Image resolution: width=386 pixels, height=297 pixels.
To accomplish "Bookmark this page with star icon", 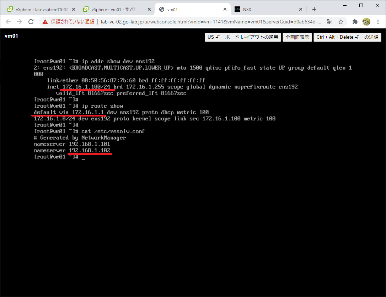I will 341,22.
